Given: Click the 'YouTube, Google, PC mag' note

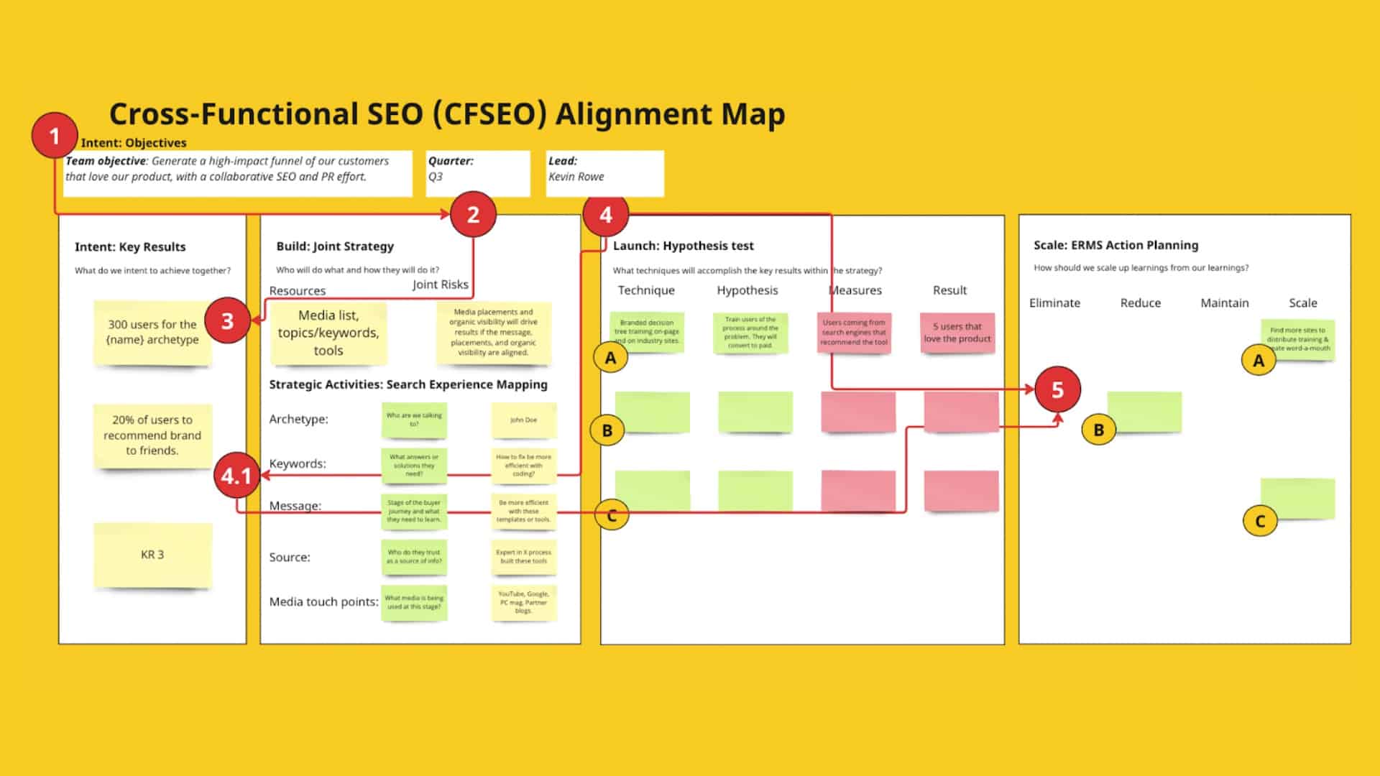Looking at the screenshot, I should coord(524,603).
